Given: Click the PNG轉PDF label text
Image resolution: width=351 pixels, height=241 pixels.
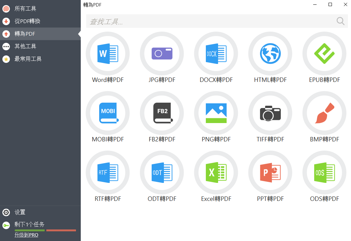Looking at the screenshot, I should pyautogui.click(x=216, y=139).
